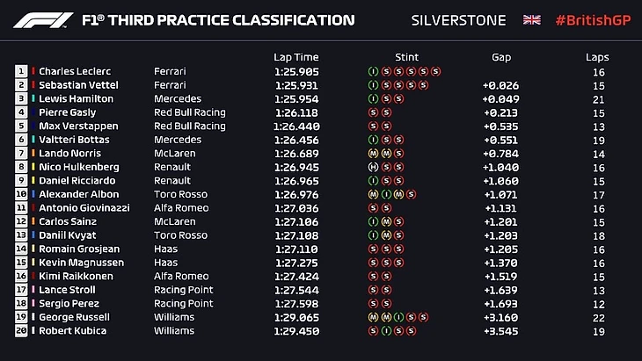Click the first medium tyre icon for Russell
The image size is (642, 361).
374,317
